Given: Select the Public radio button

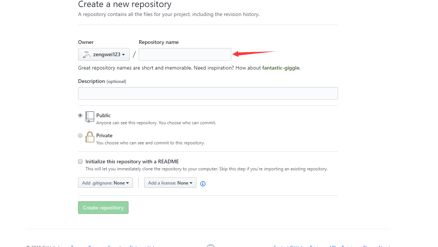Looking at the screenshot, I should pos(80,115).
